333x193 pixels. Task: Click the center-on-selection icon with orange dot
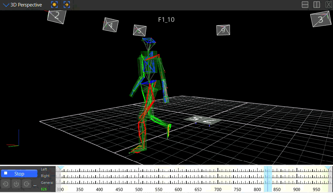coord(54,5)
